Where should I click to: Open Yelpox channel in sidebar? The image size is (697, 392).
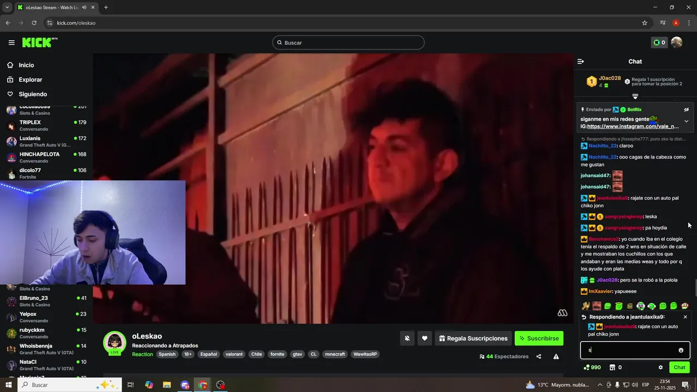pyautogui.click(x=46, y=317)
